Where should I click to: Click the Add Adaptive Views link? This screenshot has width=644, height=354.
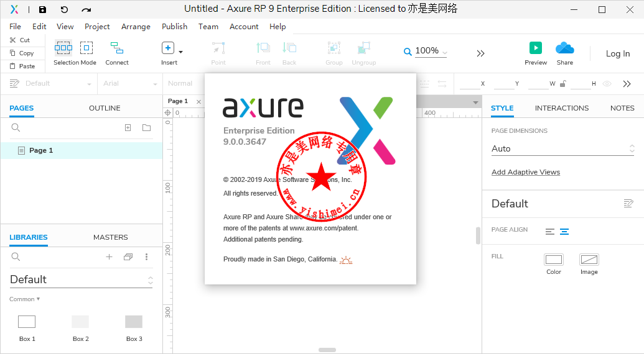click(x=526, y=172)
